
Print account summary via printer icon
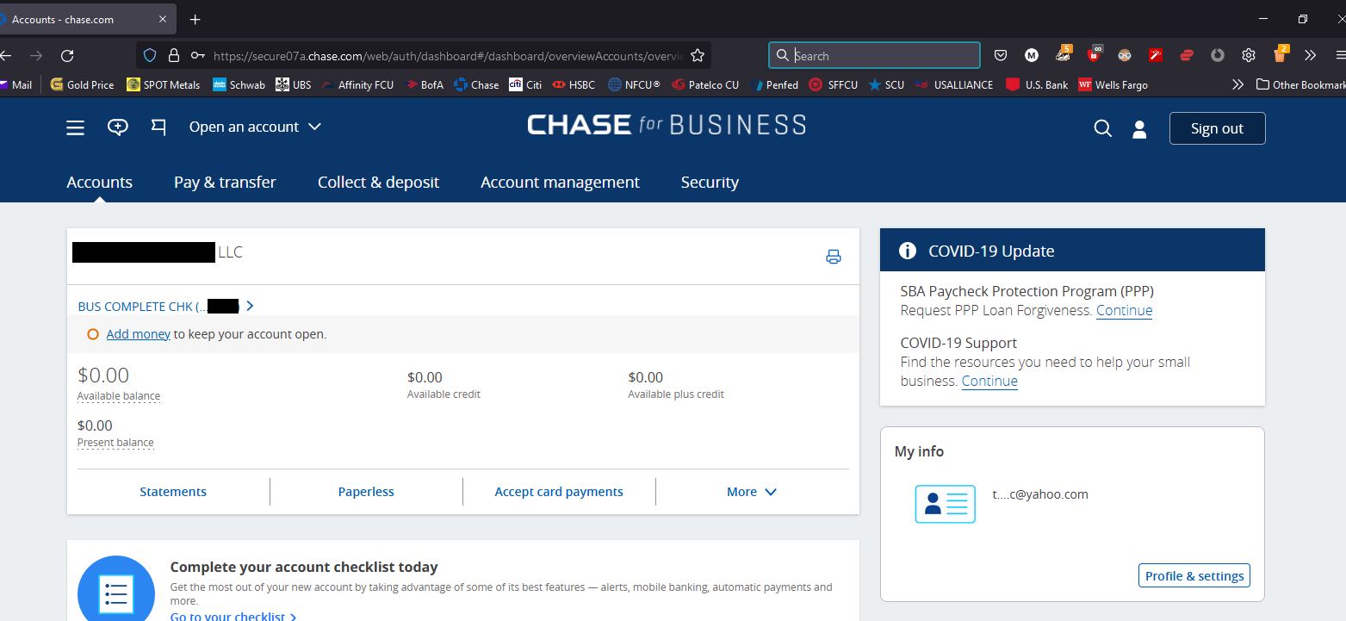click(x=833, y=257)
